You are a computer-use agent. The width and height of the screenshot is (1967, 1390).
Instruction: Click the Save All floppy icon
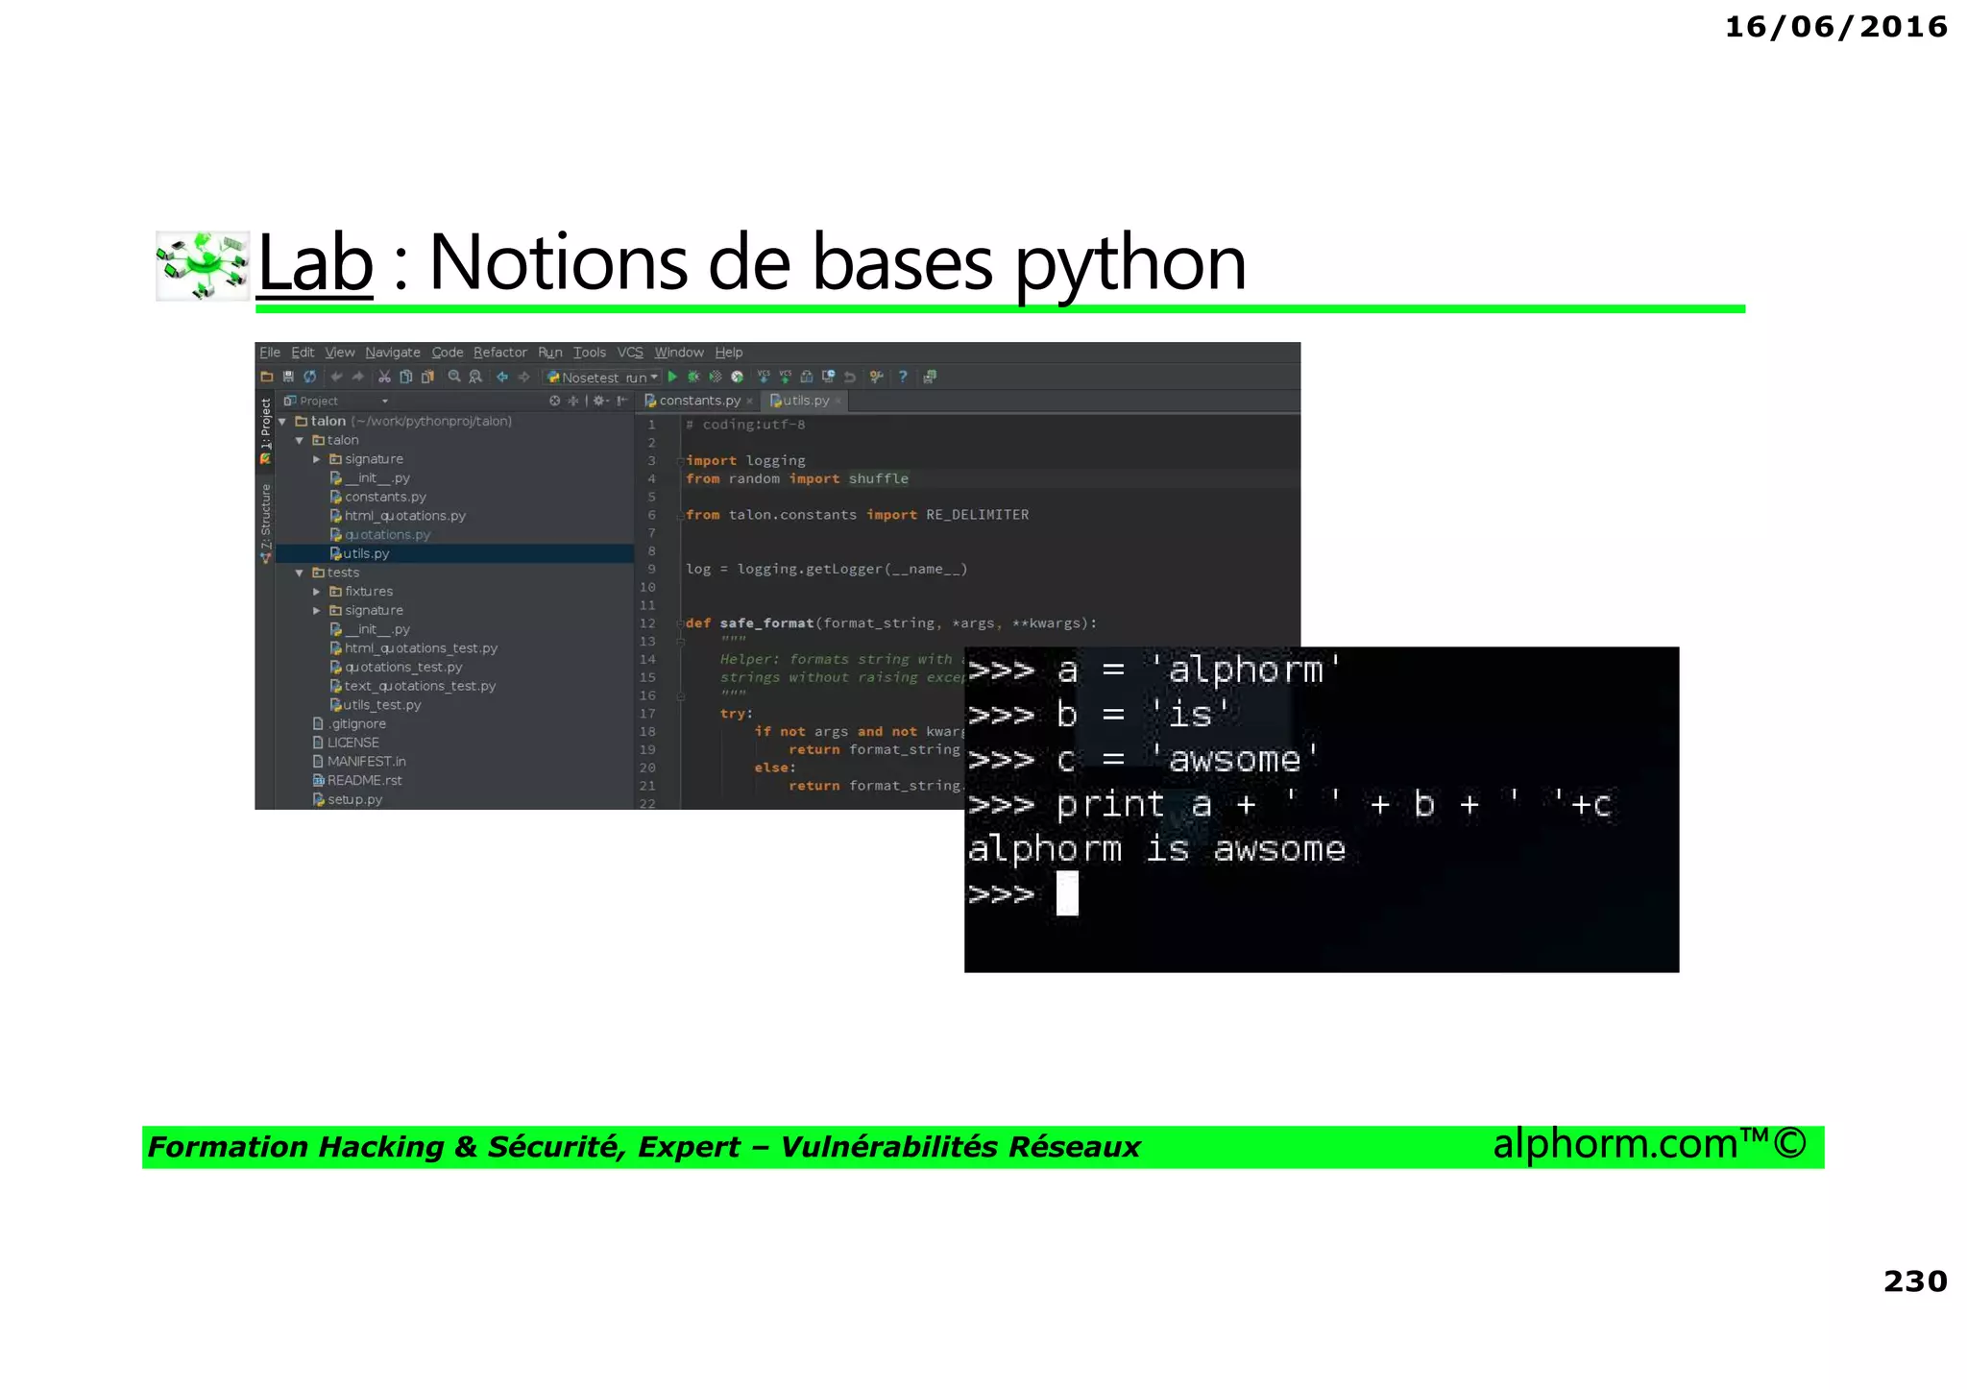(288, 377)
